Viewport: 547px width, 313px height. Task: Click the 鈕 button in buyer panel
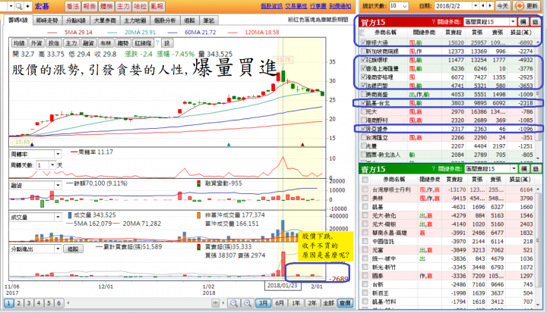pyautogui.click(x=535, y=22)
